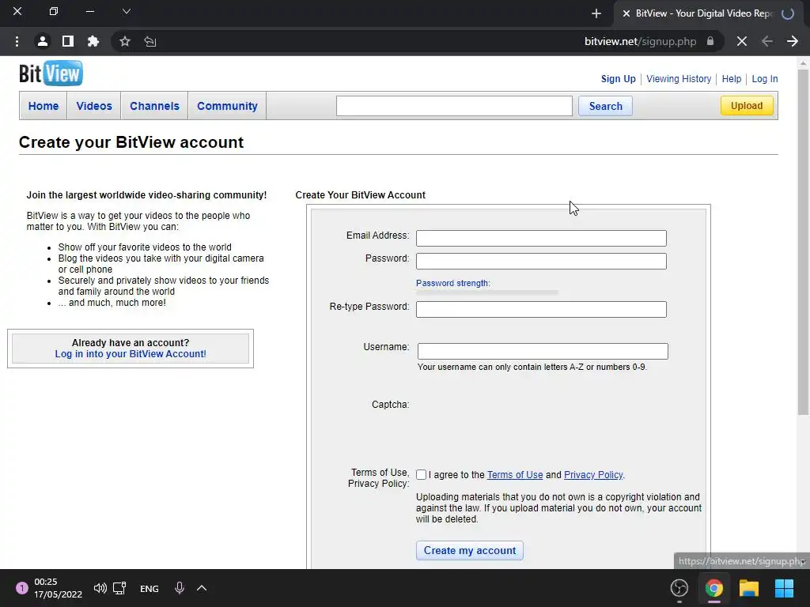Close the BitView browser tab
Image resolution: width=810 pixels, height=607 pixels.
[x=626, y=13]
